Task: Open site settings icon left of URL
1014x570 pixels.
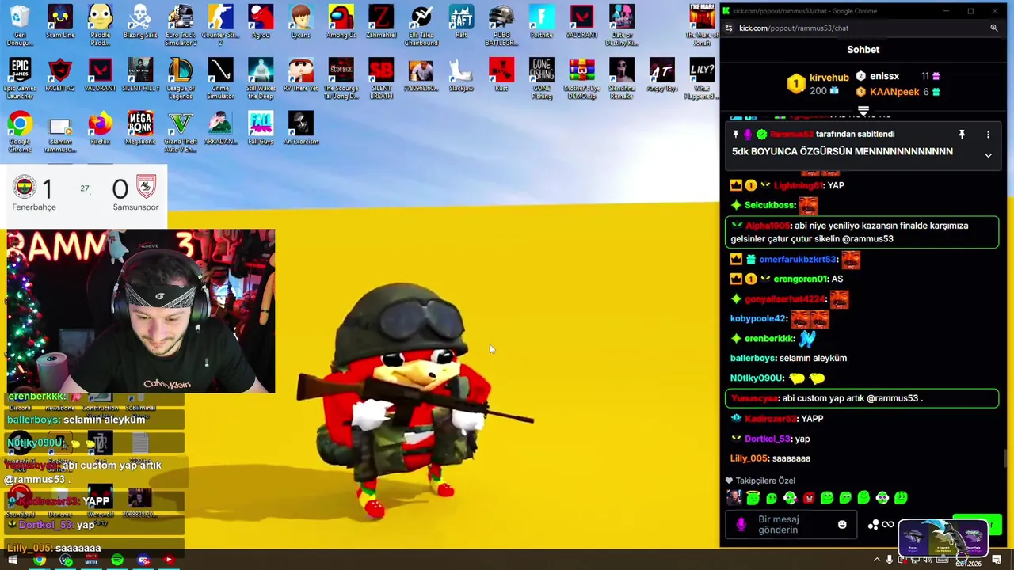Action: pos(729,28)
